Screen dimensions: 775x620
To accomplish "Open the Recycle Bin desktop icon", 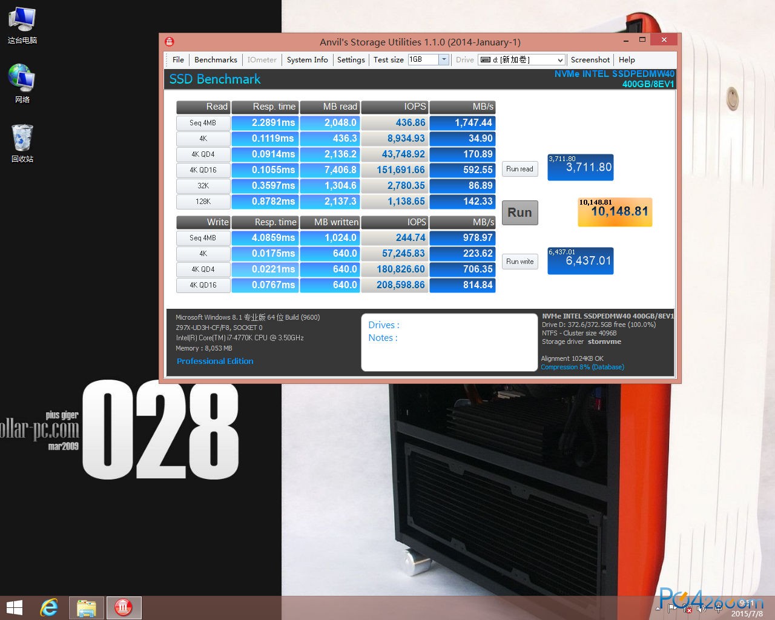I will tap(22, 143).
